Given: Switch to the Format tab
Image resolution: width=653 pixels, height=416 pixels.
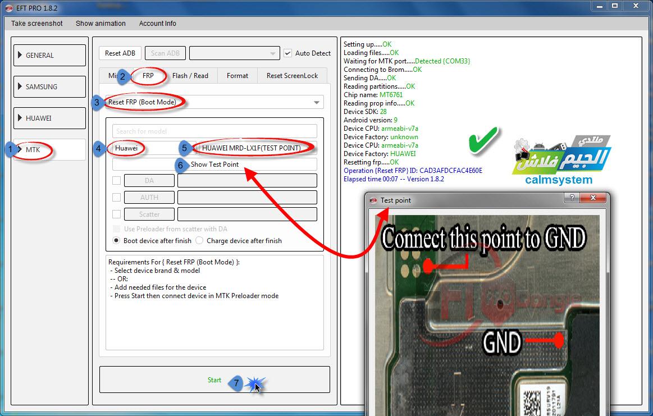Looking at the screenshot, I should coord(238,76).
